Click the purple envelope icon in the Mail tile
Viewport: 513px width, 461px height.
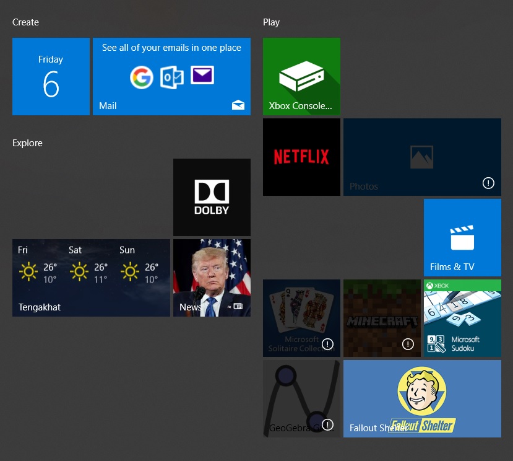(202, 75)
